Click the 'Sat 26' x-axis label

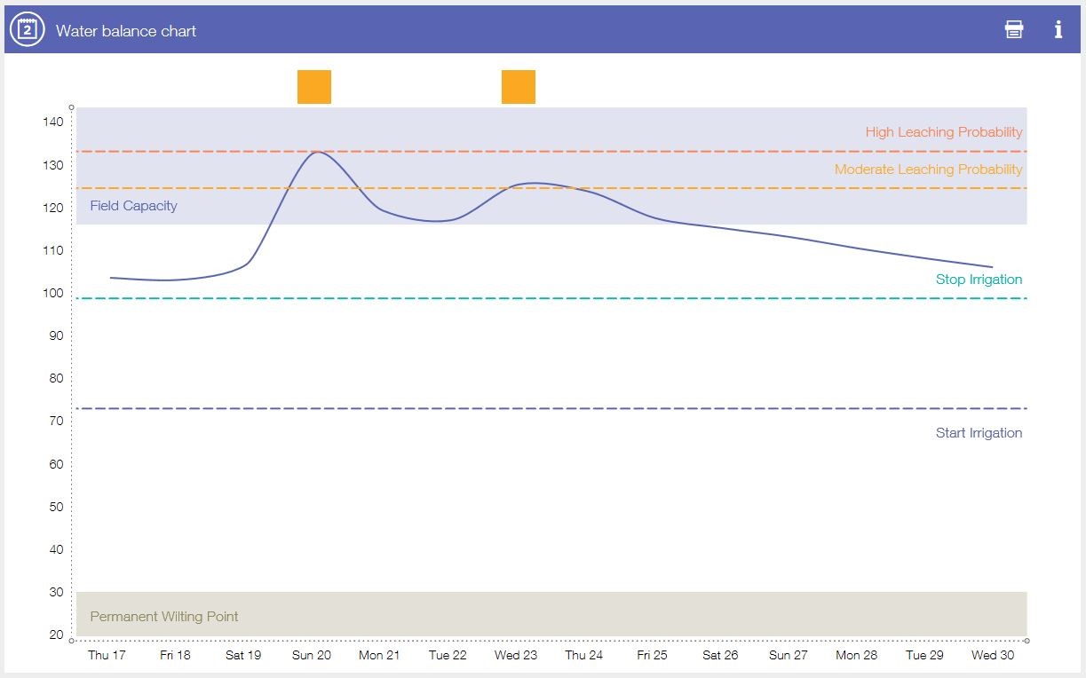720,656
